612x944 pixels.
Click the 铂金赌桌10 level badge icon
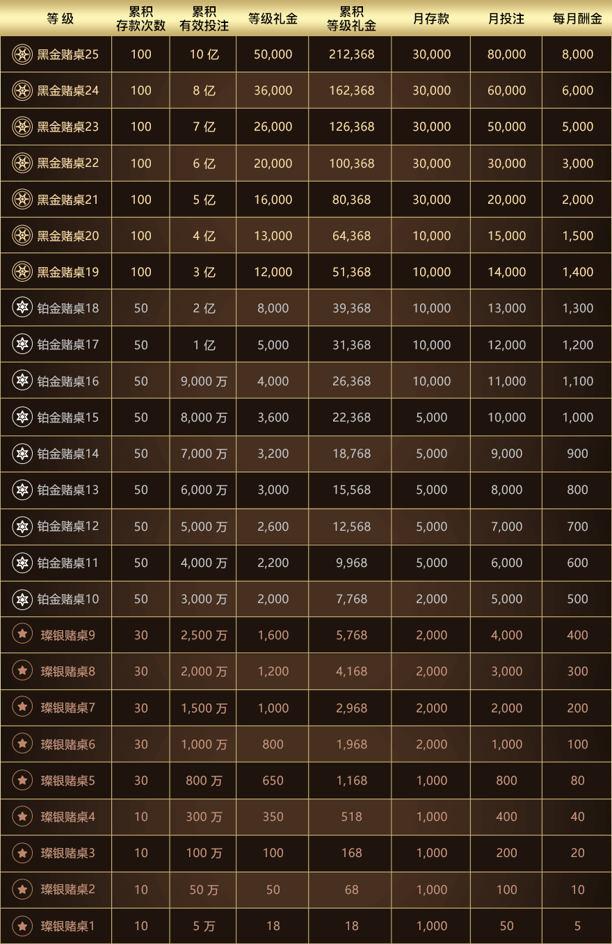[22, 599]
